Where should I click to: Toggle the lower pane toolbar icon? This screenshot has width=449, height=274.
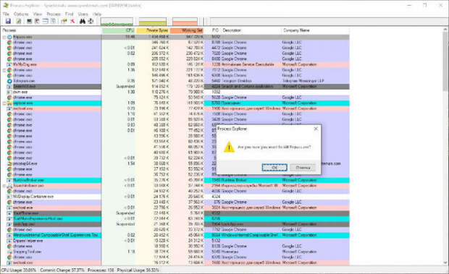[x=45, y=21]
